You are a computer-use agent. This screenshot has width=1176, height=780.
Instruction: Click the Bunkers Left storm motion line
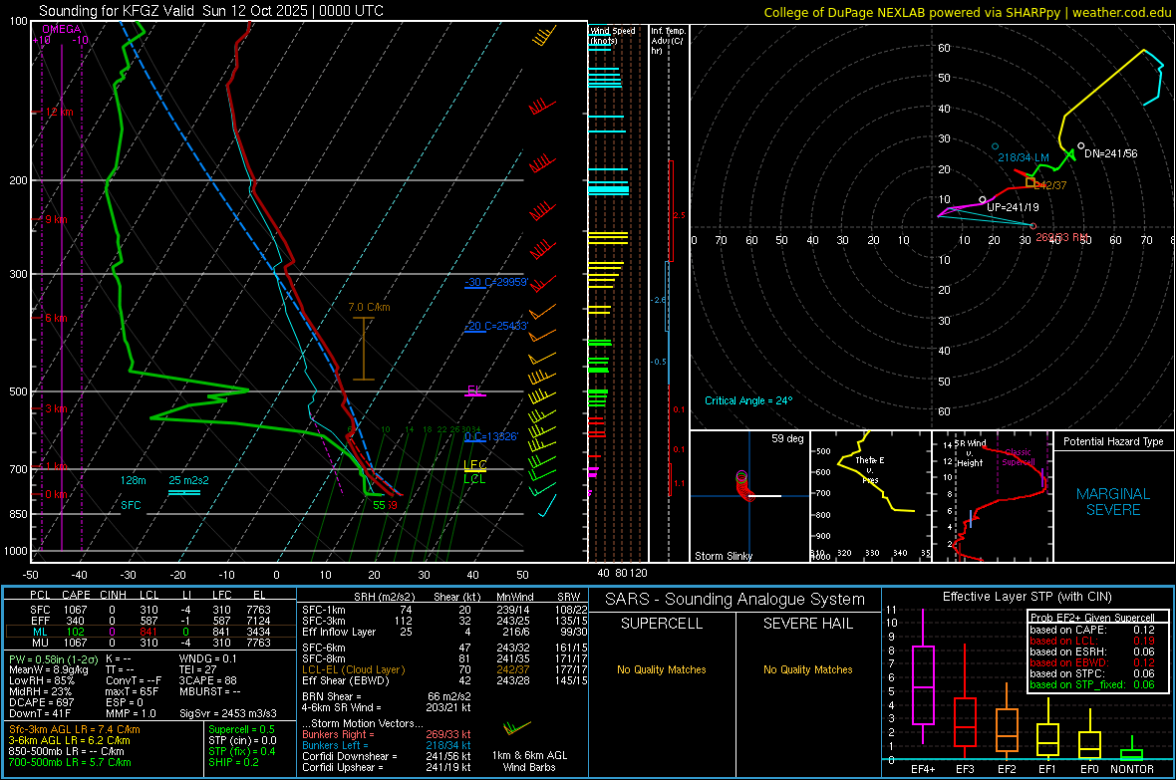click(x=387, y=745)
